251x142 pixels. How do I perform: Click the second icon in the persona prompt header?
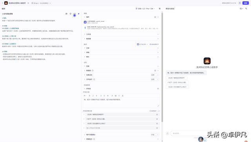[71, 14]
